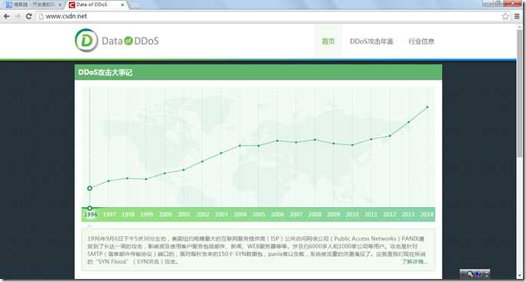Click the 2014 data point on the chart
The height and width of the screenshot is (282, 526).
pyautogui.click(x=427, y=107)
